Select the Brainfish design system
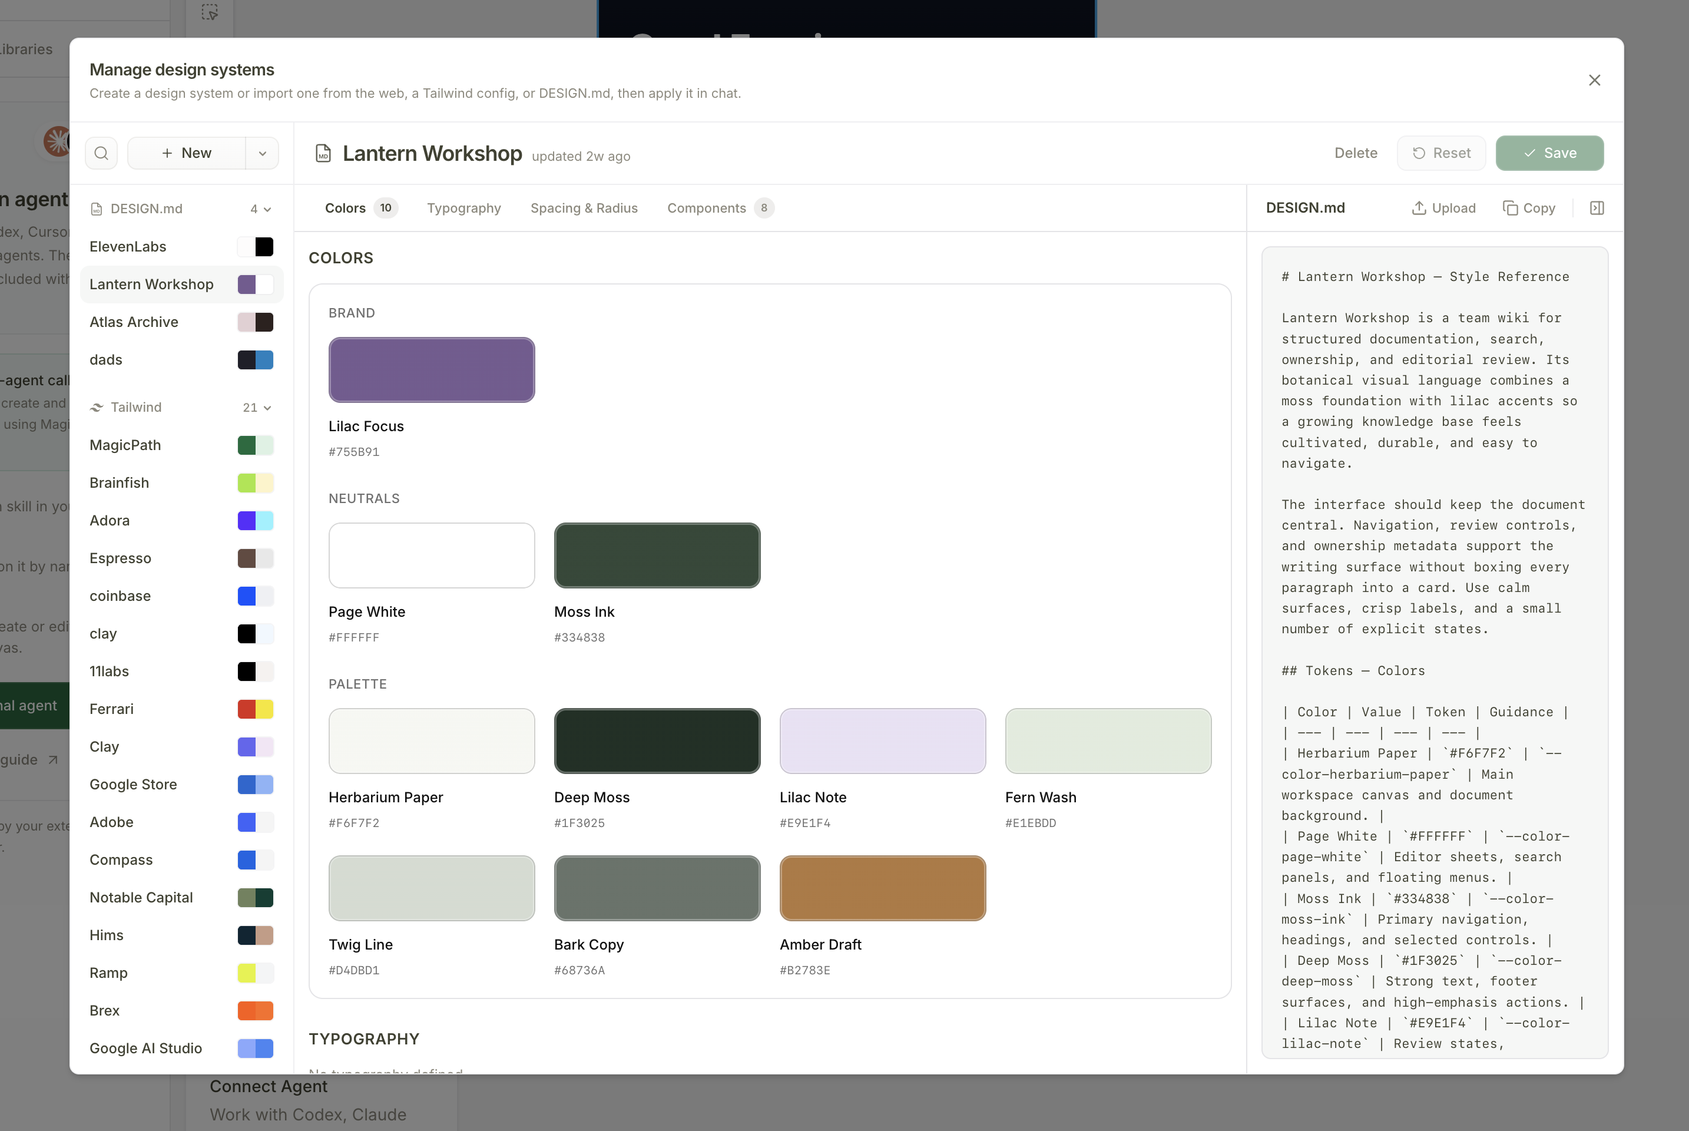Image resolution: width=1689 pixels, height=1131 pixels. click(182, 482)
